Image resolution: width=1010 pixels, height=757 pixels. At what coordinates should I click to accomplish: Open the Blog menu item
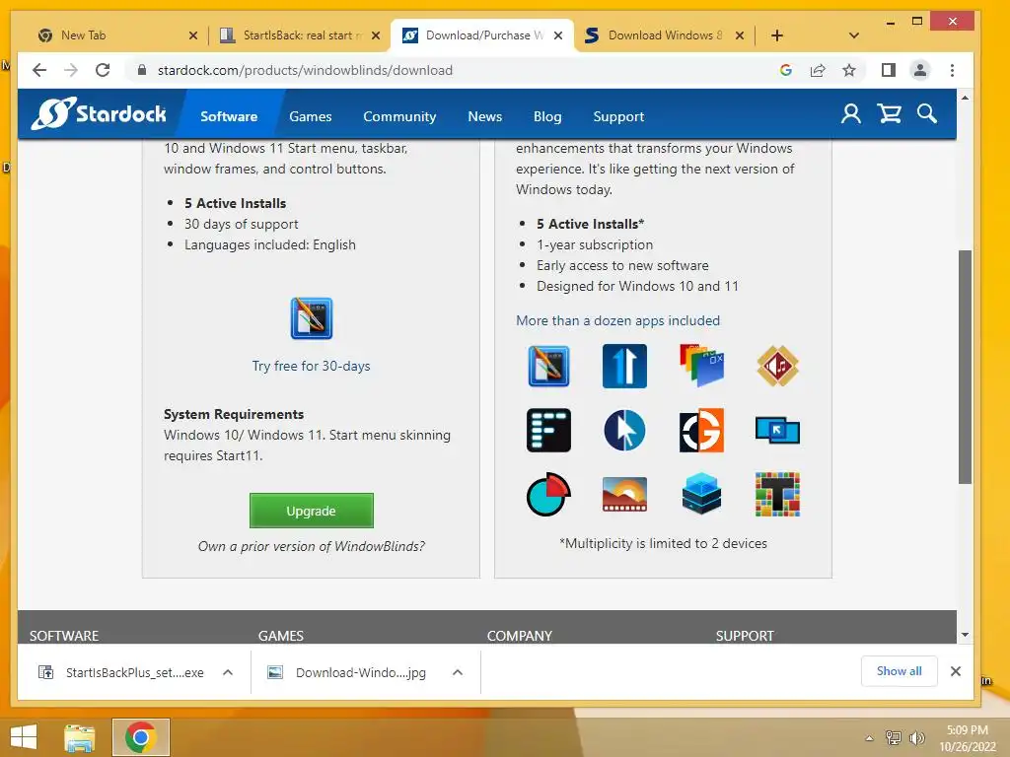[x=547, y=116]
